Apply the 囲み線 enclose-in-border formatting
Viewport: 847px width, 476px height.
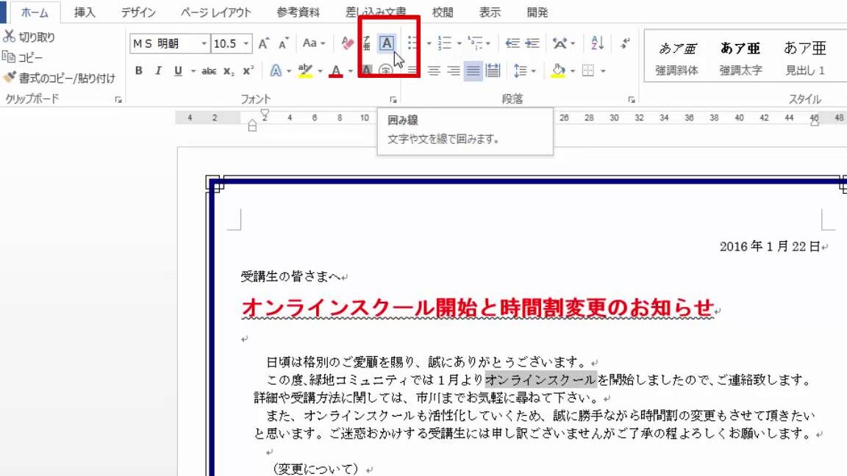386,43
